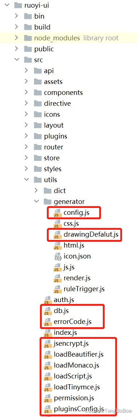Collapse the generator folder chevron

pos(36,201)
